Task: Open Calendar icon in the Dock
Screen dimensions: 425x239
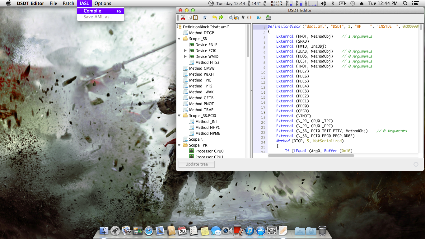Action: click(x=182, y=231)
